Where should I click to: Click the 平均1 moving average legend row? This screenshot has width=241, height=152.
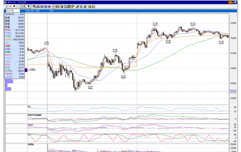[x=14, y=30]
